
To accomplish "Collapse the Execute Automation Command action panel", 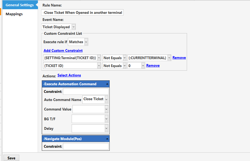I will point(107,84).
